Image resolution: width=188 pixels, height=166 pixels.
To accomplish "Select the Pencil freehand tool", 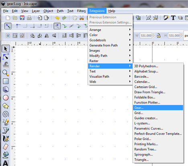I will (x=6, y=122).
